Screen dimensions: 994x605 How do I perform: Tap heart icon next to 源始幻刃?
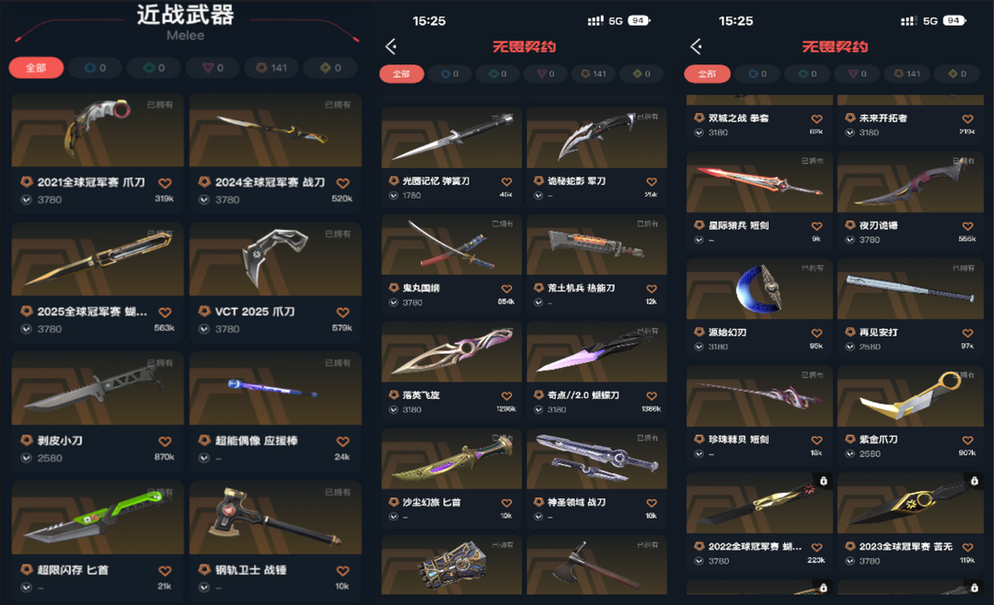816,333
